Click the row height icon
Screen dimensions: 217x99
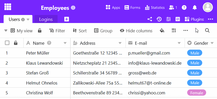coord(174,31)
